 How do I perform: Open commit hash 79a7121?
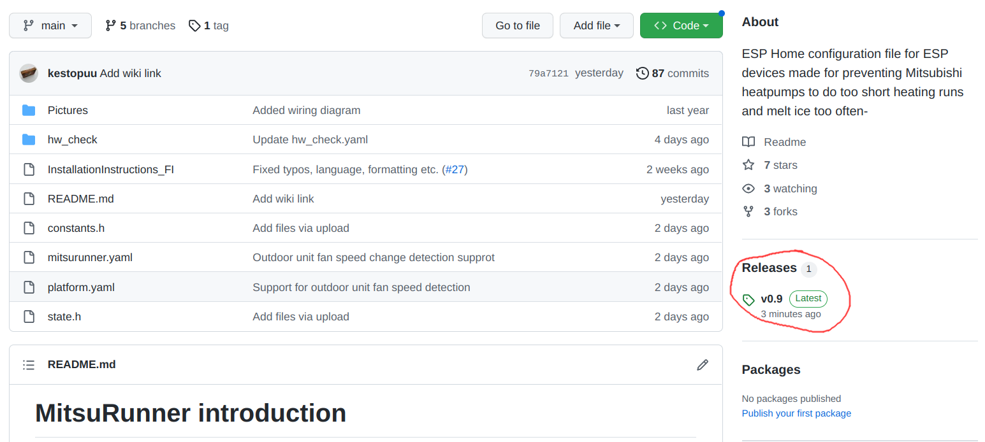click(x=548, y=73)
